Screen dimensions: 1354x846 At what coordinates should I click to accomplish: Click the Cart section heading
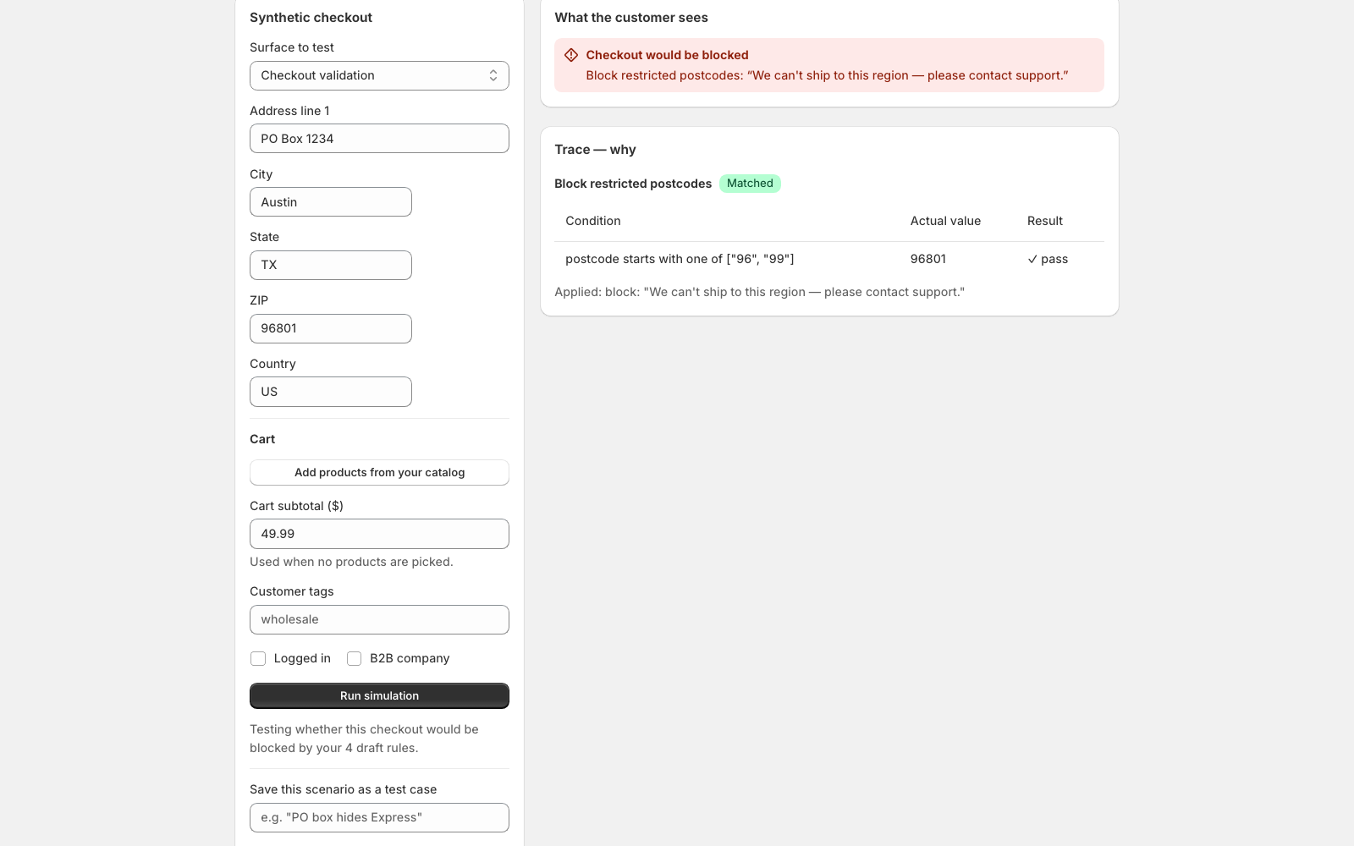[262, 439]
